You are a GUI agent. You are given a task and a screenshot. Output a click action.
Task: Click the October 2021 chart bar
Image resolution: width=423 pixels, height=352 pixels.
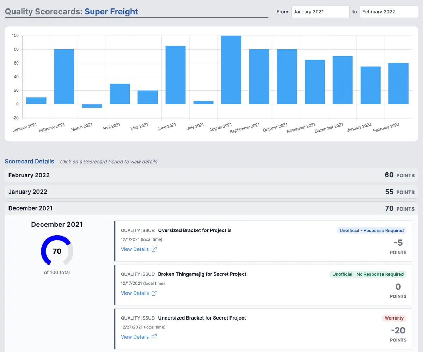(287, 77)
